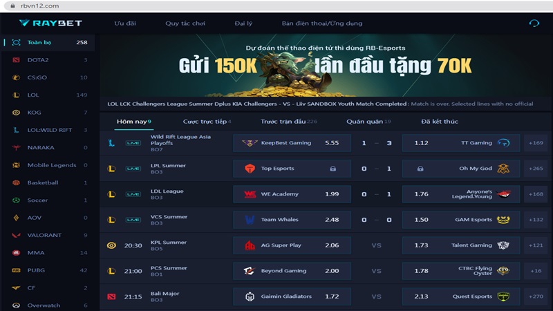The width and height of the screenshot is (553, 311).
Task: Bet on KeepBest Gaming at 5.55
Action: [x=292, y=143]
